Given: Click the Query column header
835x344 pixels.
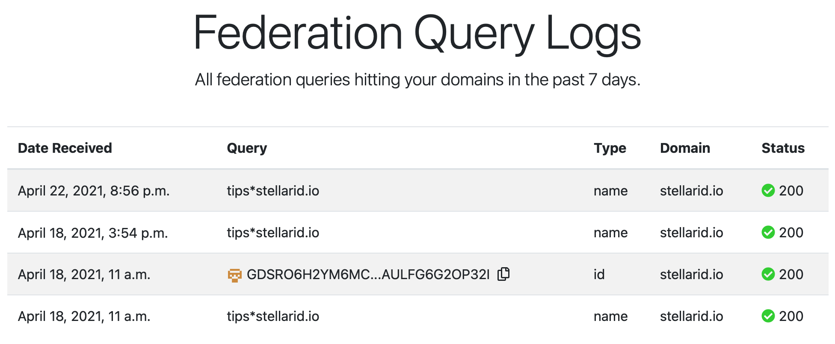Looking at the screenshot, I should (247, 148).
